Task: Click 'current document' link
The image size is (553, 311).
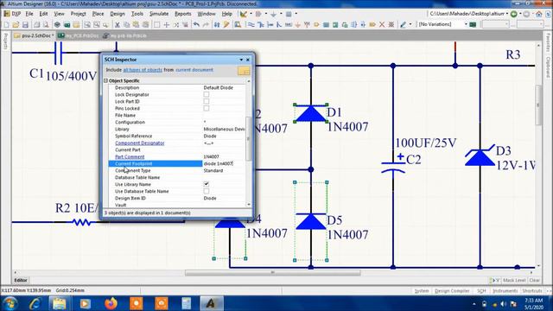Action: click(x=194, y=70)
